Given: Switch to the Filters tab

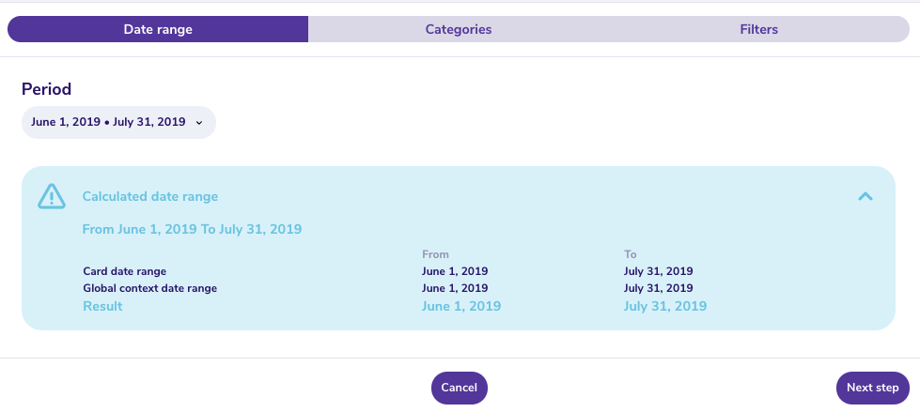Looking at the screenshot, I should point(758,29).
